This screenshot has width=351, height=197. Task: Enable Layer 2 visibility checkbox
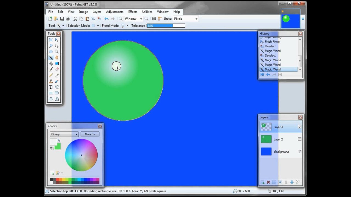click(x=300, y=139)
